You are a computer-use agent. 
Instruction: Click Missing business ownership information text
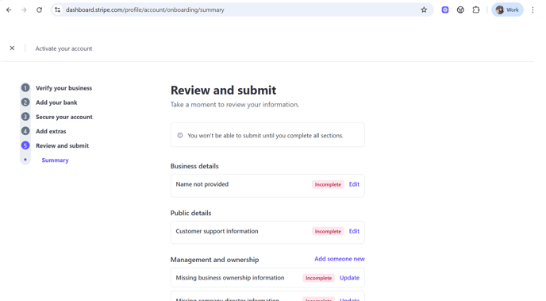coord(230,278)
